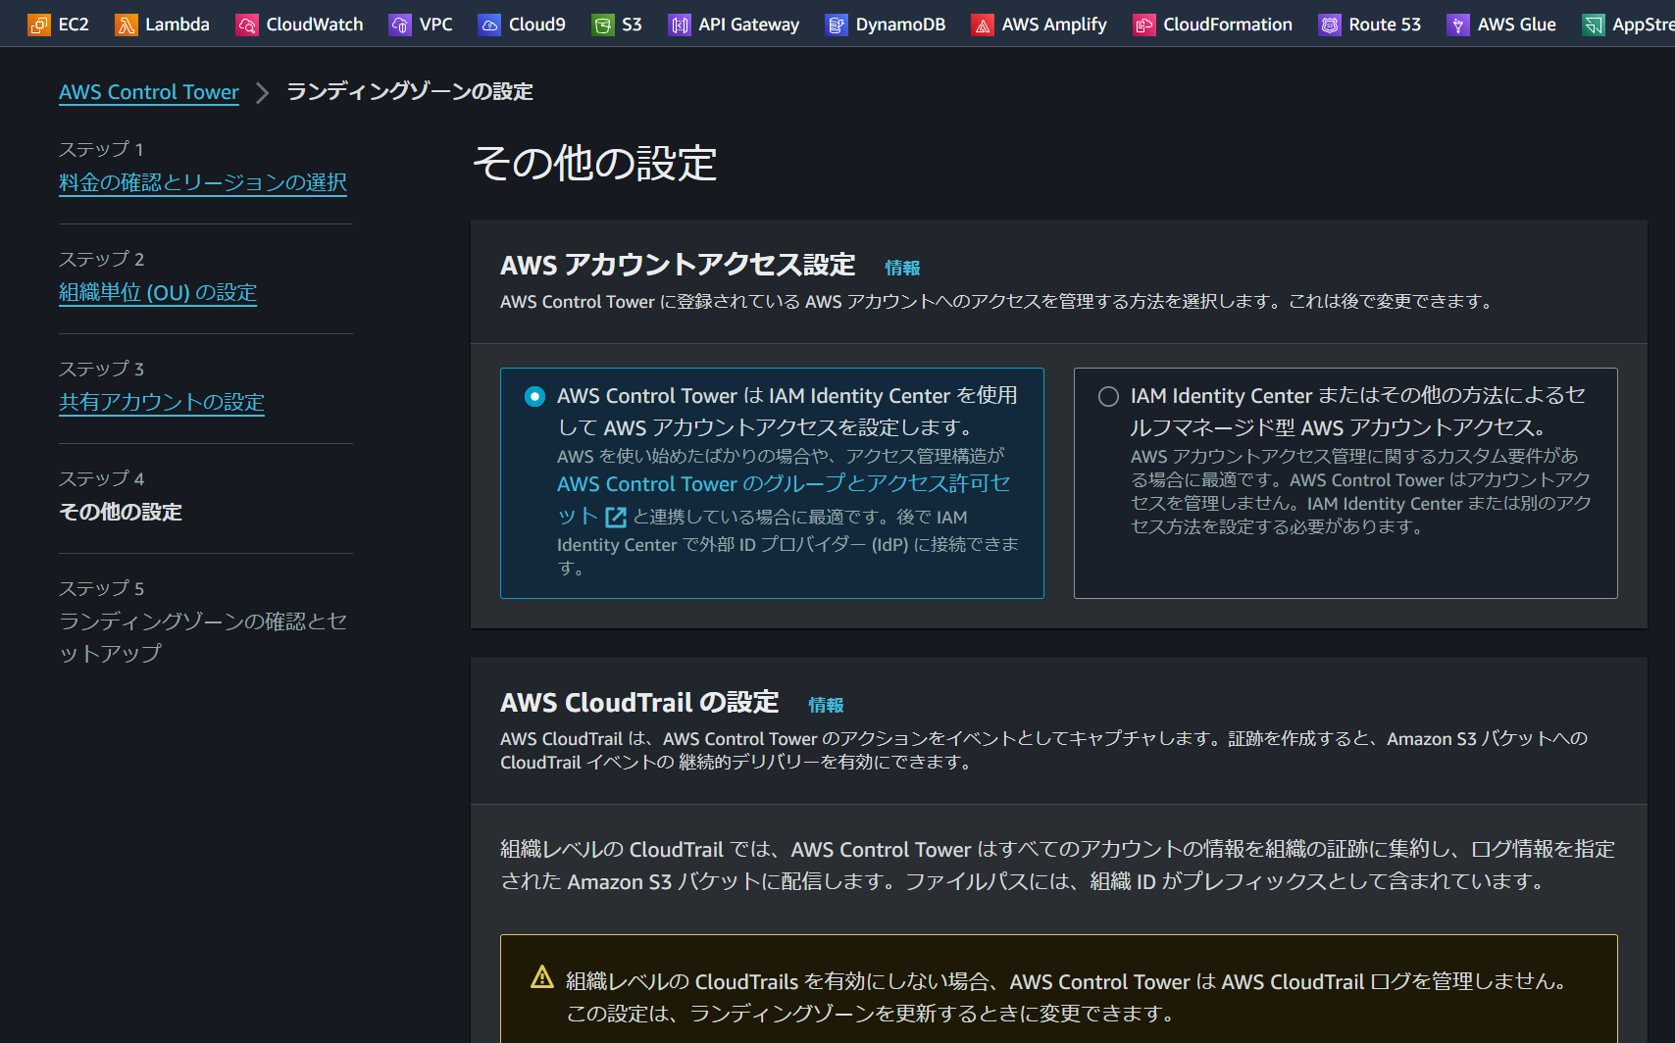Click the AWS アカウントアクセス設定 section heading

(678, 265)
